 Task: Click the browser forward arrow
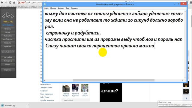6,2
